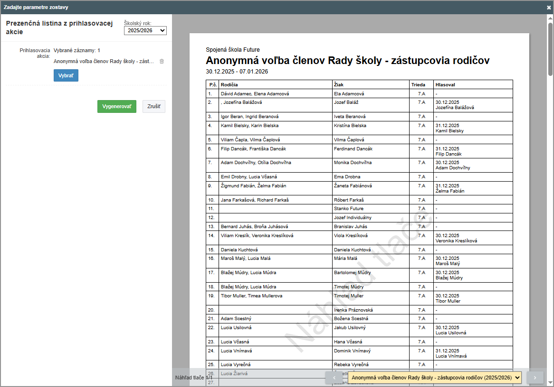The height and width of the screenshot is (387, 554).
Task: Click the Zrušiť button
Action: click(153, 107)
